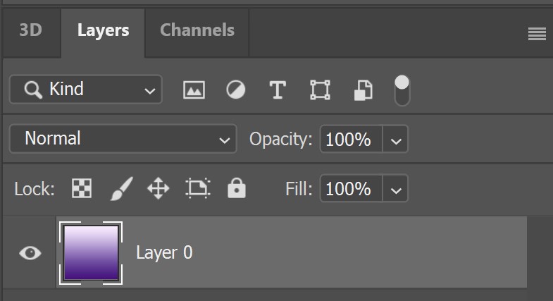Lock position move-arrows icon
This screenshot has width=553, height=301.
tap(158, 188)
